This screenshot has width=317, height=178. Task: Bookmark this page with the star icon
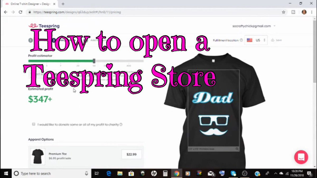(283, 12)
